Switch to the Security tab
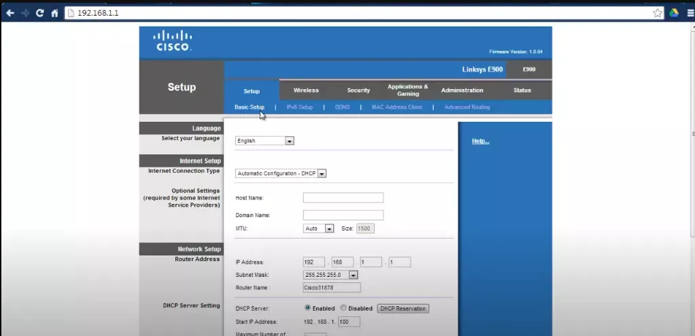This screenshot has height=336, width=695. click(x=358, y=90)
